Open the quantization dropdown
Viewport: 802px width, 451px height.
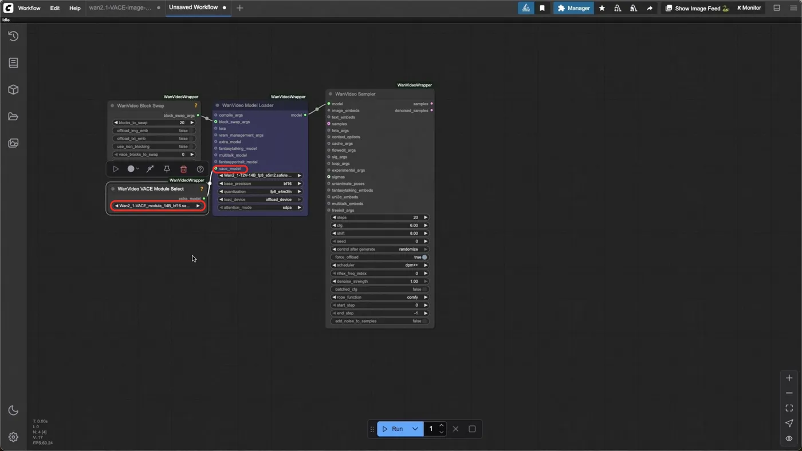coord(260,192)
